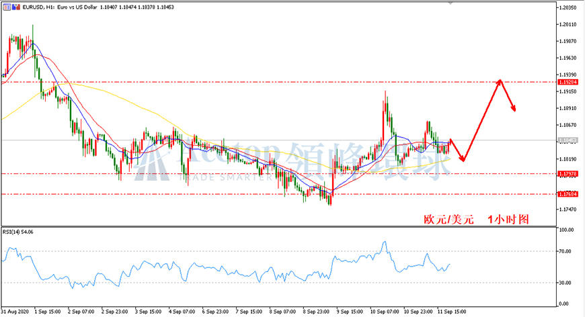Click the 10 Sep 23:00 time label
The width and height of the screenshot is (585, 317).
click(x=418, y=312)
